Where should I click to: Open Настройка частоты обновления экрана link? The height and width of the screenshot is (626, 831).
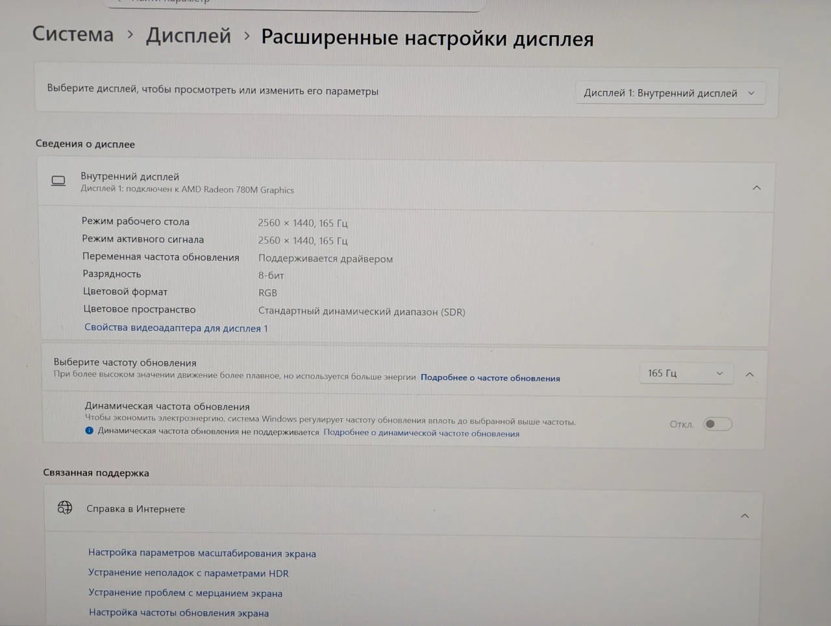tap(179, 612)
